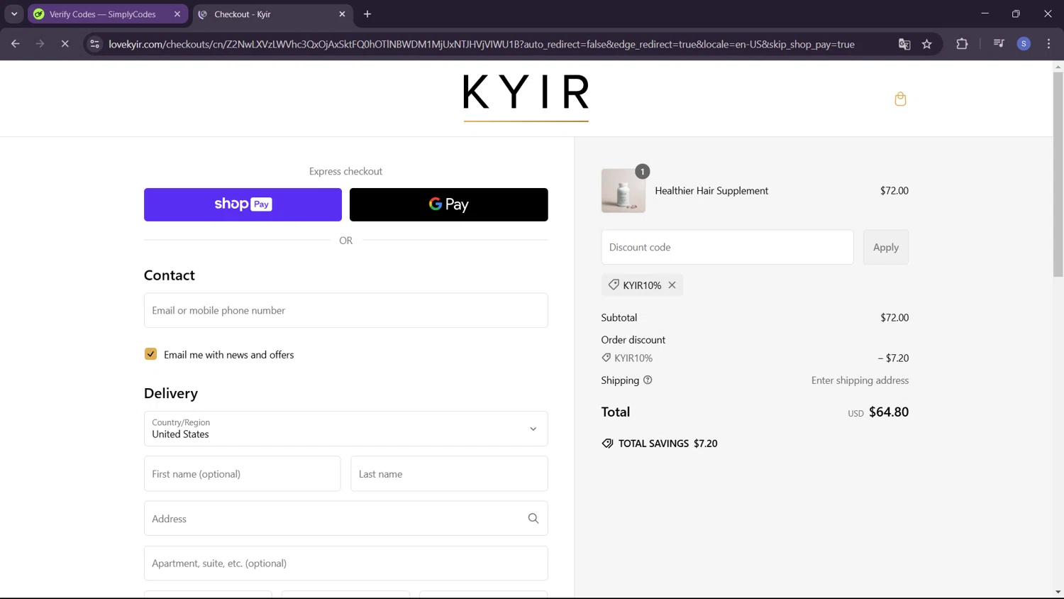Pay with the Google Pay button
Screen dimensions: 1064x599
449,204
